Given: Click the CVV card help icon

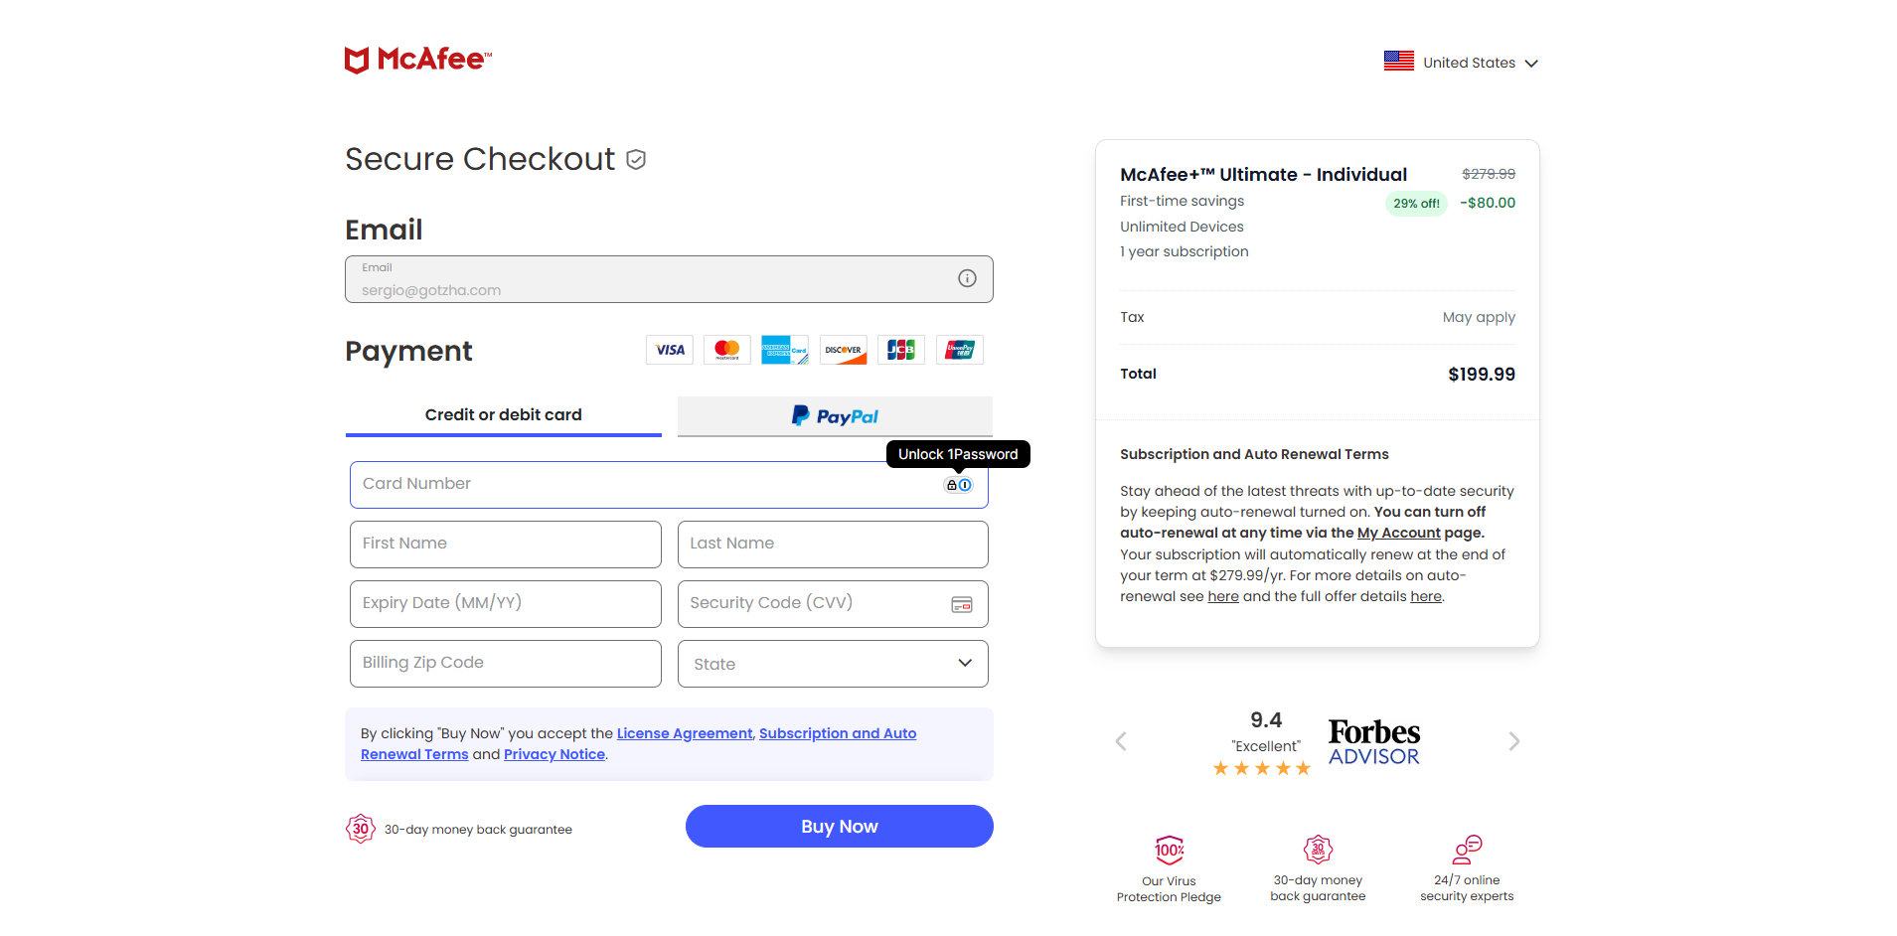Looking at the screenshot, I should [962, 604].
